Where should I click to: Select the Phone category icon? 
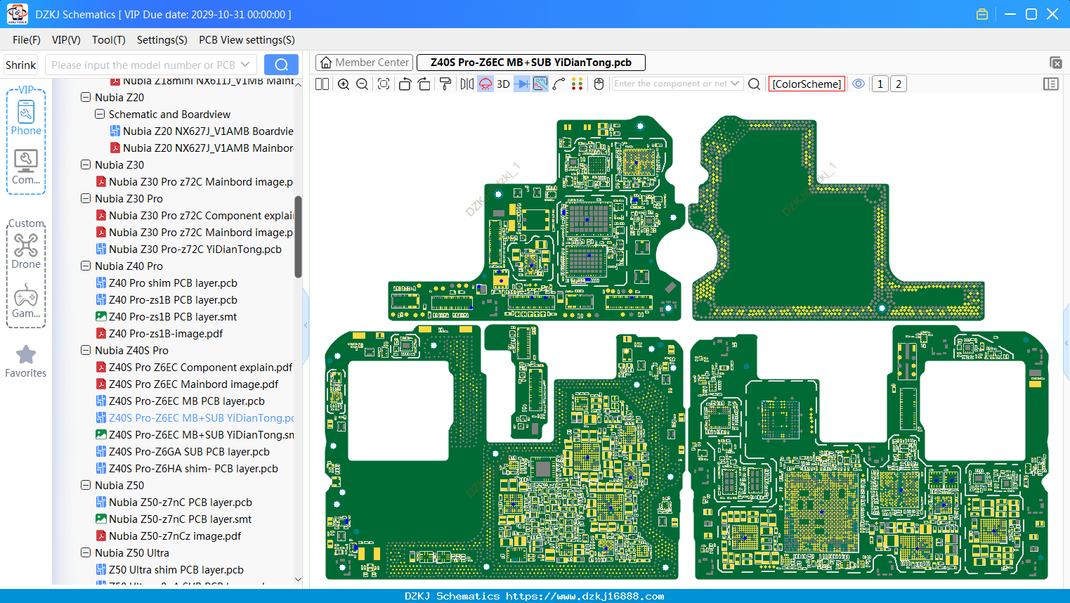point(26,117)
